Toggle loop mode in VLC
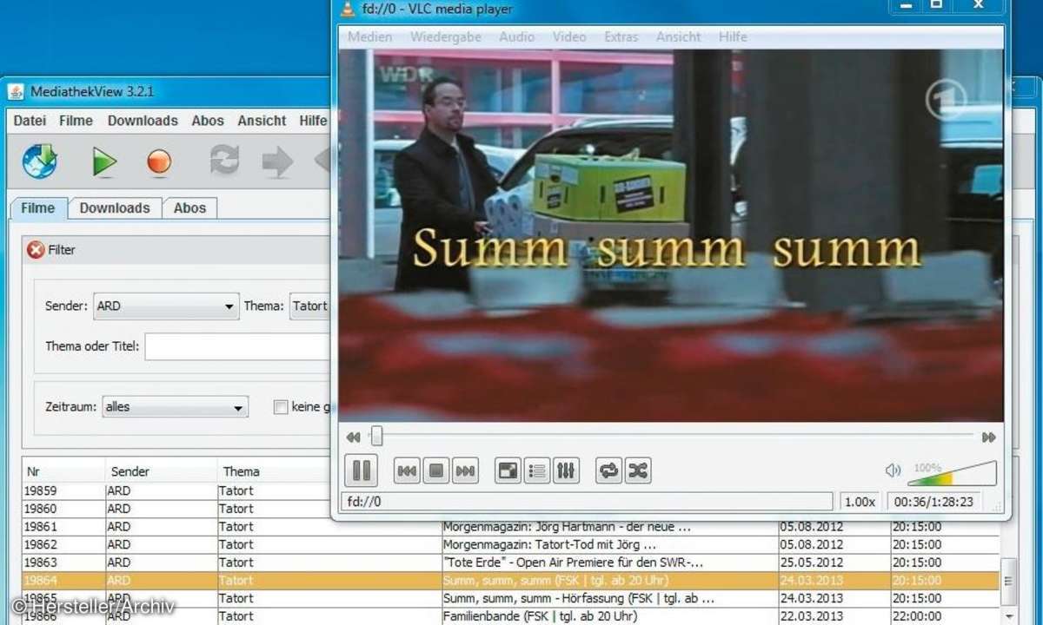 point(608,470)
